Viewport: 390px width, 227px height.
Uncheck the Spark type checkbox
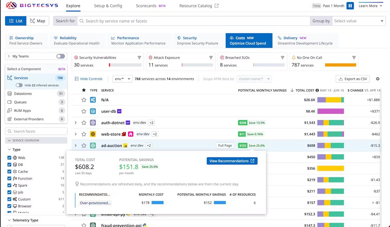[x=9, y=185]
